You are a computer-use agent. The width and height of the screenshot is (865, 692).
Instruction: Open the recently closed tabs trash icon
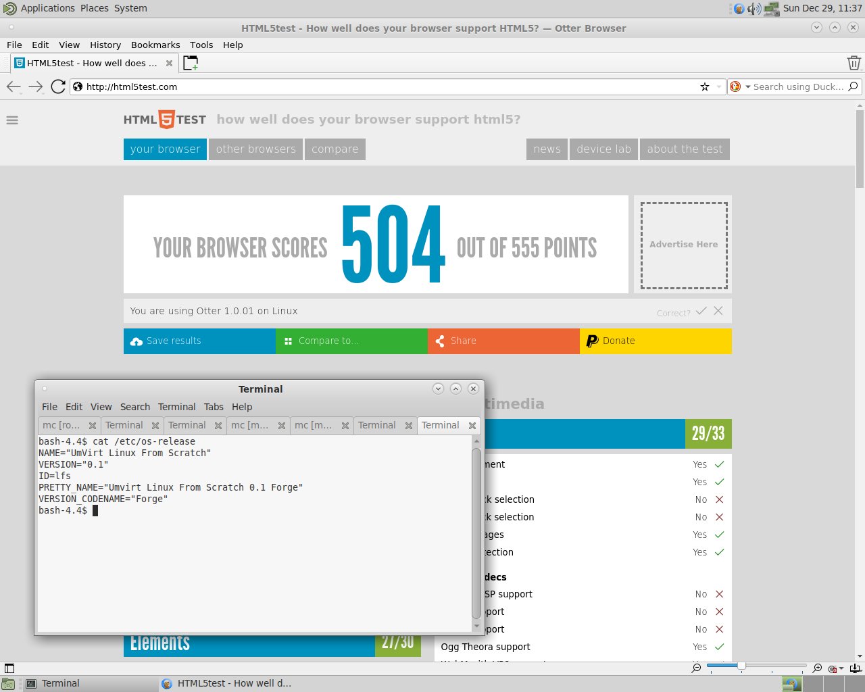tap(854, 62)
